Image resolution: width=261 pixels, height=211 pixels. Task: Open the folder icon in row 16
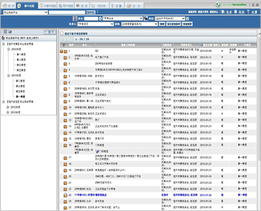coord(65,146)
